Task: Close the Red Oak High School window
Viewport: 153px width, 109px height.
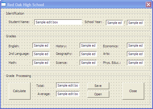Action: pyautogui.click(x=148, y=4)
